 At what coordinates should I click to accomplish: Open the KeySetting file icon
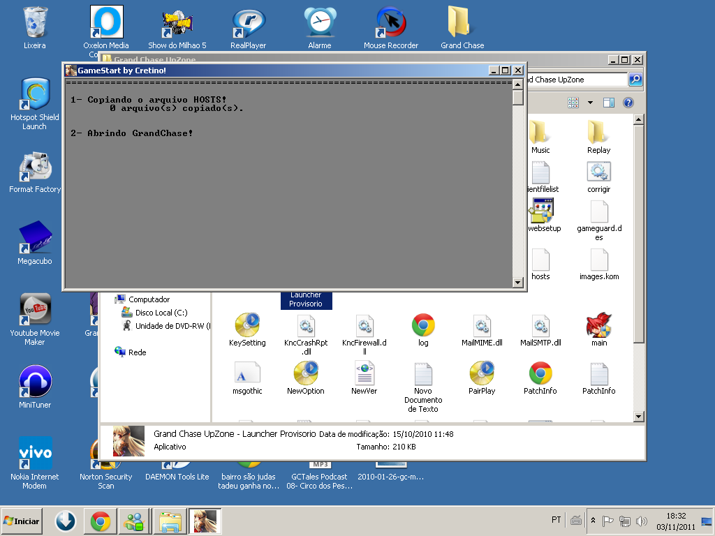[247, 325]
